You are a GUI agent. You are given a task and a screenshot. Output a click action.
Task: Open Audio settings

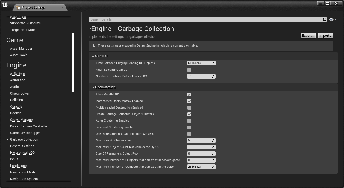14,87
